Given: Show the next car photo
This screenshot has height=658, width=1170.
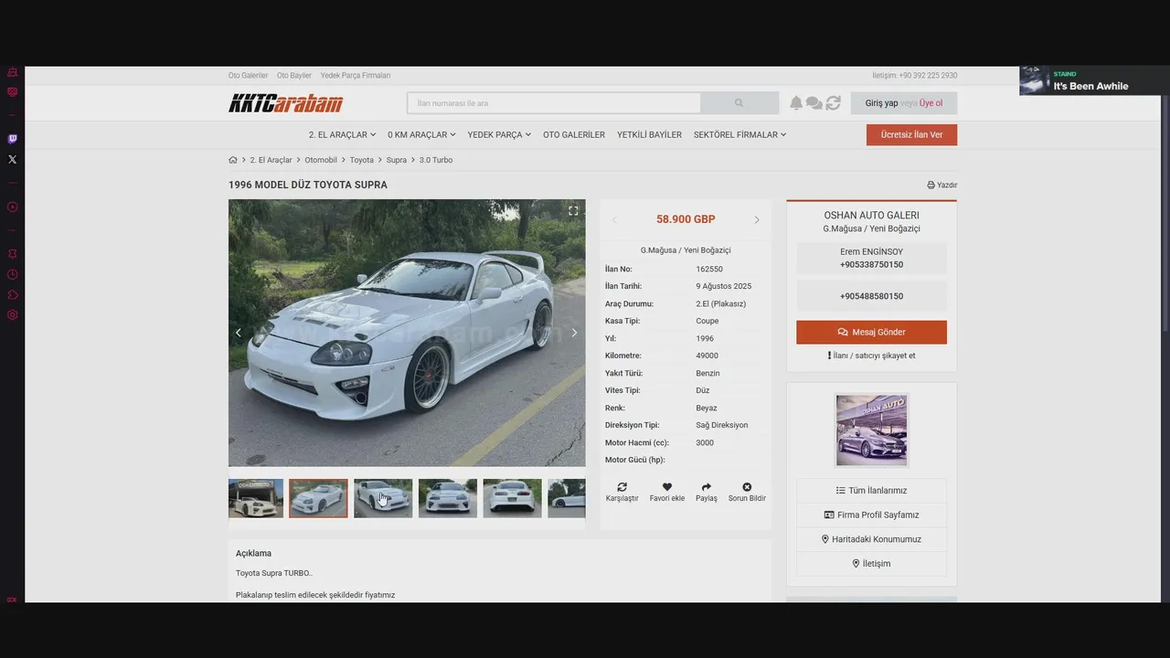Looking at the screenshot, I should (x=574, y=333).
